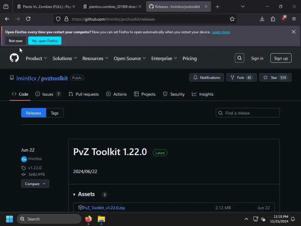The width and height of the screenshot is (301, 226).
Task: Open the Firefox hamburger application menu
Action: coord(294,19)
